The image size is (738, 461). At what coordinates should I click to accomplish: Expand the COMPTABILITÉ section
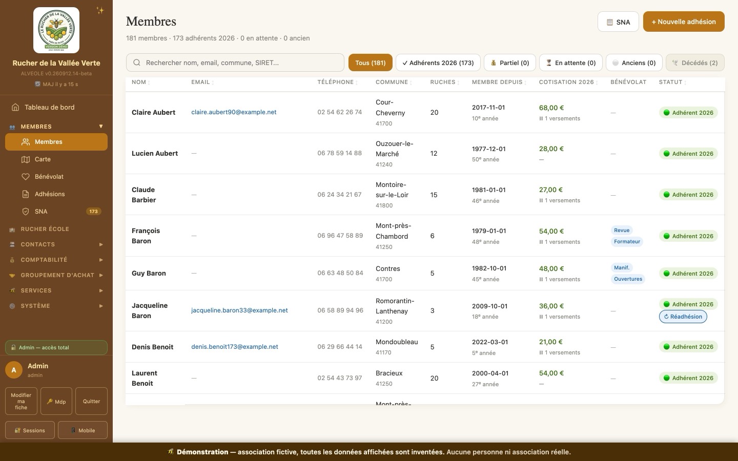click(x=56, y=260)
